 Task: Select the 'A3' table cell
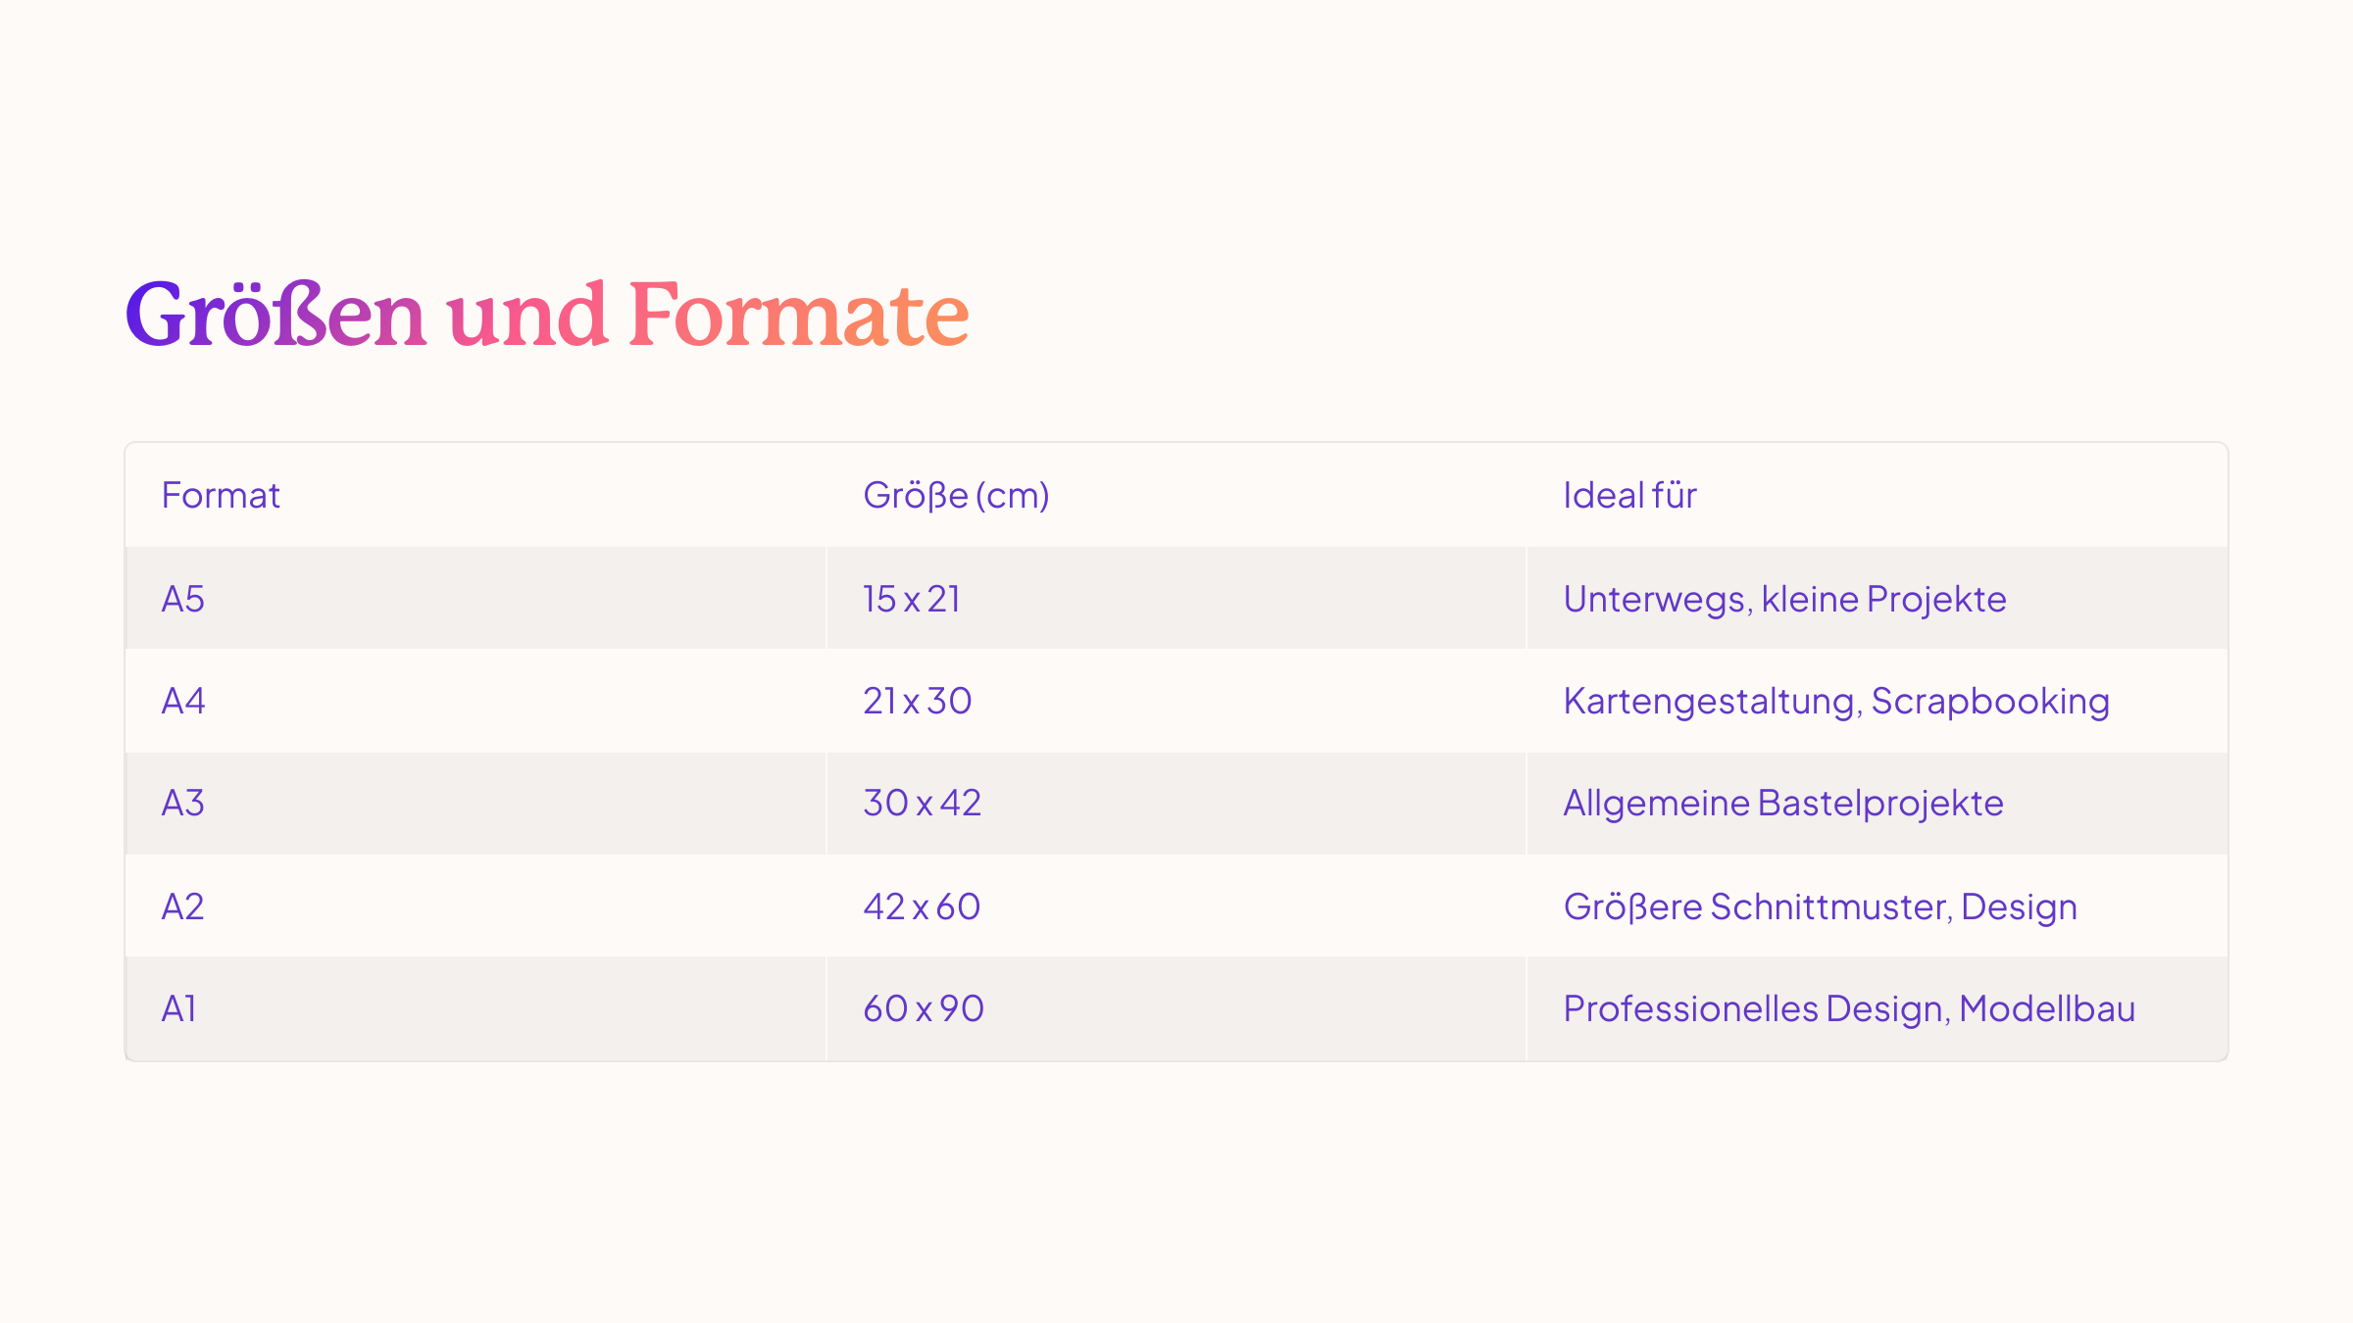click(x=183, y=803)
